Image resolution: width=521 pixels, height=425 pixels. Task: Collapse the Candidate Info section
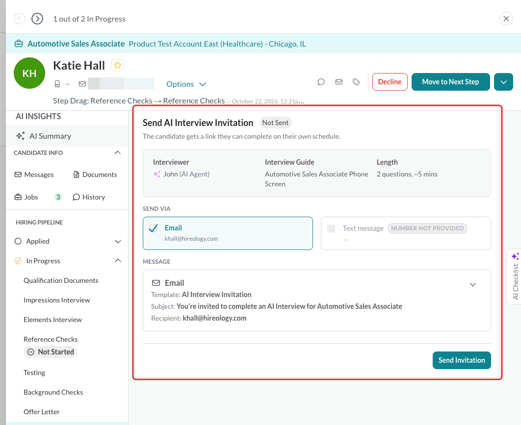coord(118,153)
